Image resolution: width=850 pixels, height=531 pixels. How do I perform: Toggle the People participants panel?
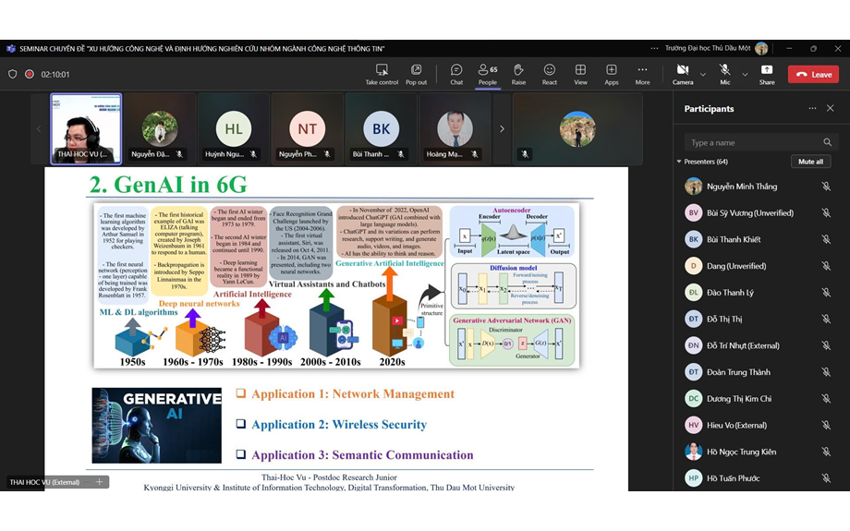487,75
